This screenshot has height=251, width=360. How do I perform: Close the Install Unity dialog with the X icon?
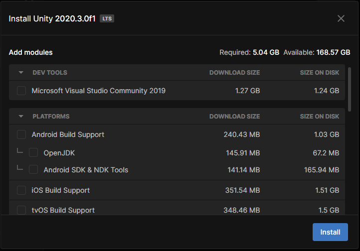point(341,18)
